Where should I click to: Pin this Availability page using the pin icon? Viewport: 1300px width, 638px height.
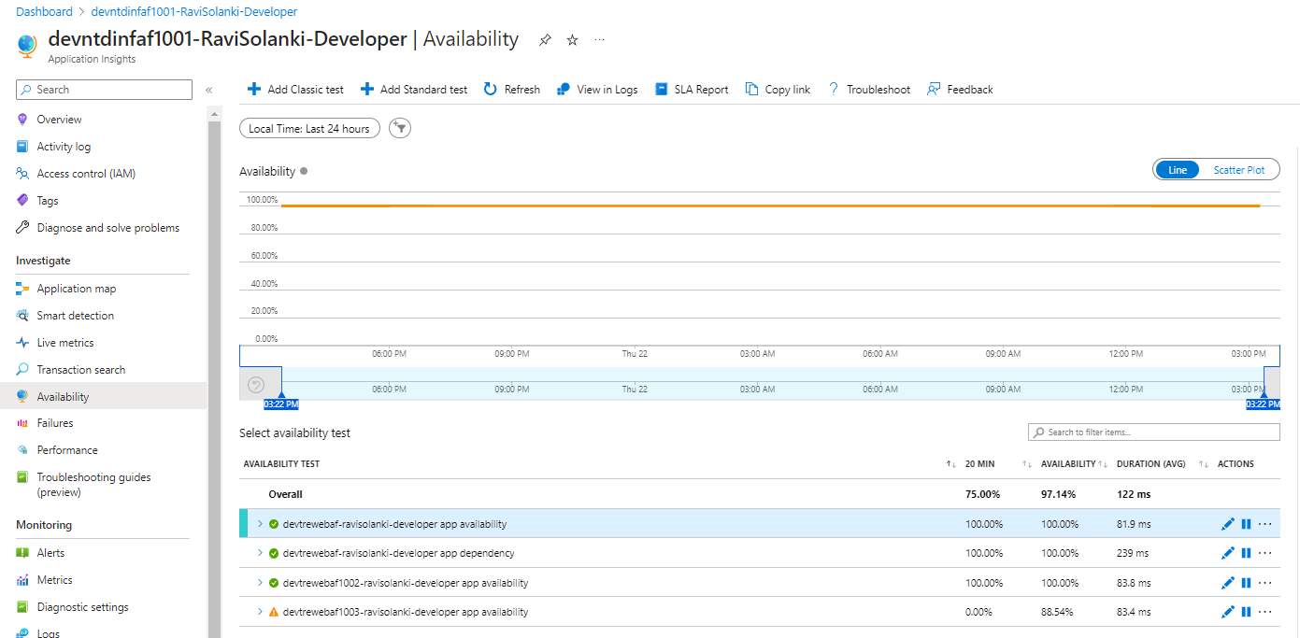tap(544, 39)
